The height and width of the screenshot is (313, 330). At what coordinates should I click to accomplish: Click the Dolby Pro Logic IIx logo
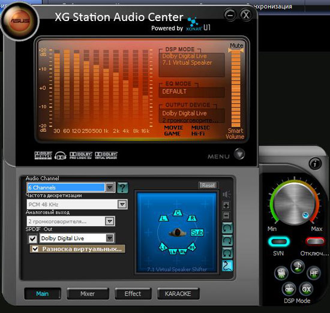pos(81,155)
